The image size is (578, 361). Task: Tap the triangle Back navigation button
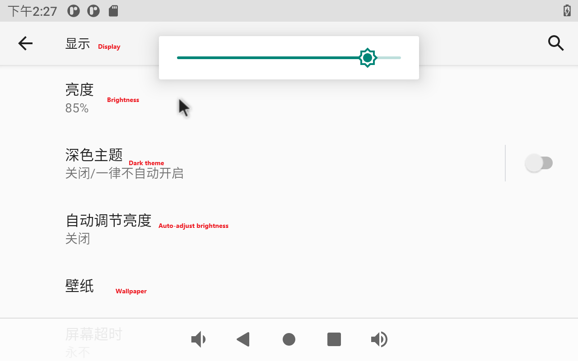[243, 339]
